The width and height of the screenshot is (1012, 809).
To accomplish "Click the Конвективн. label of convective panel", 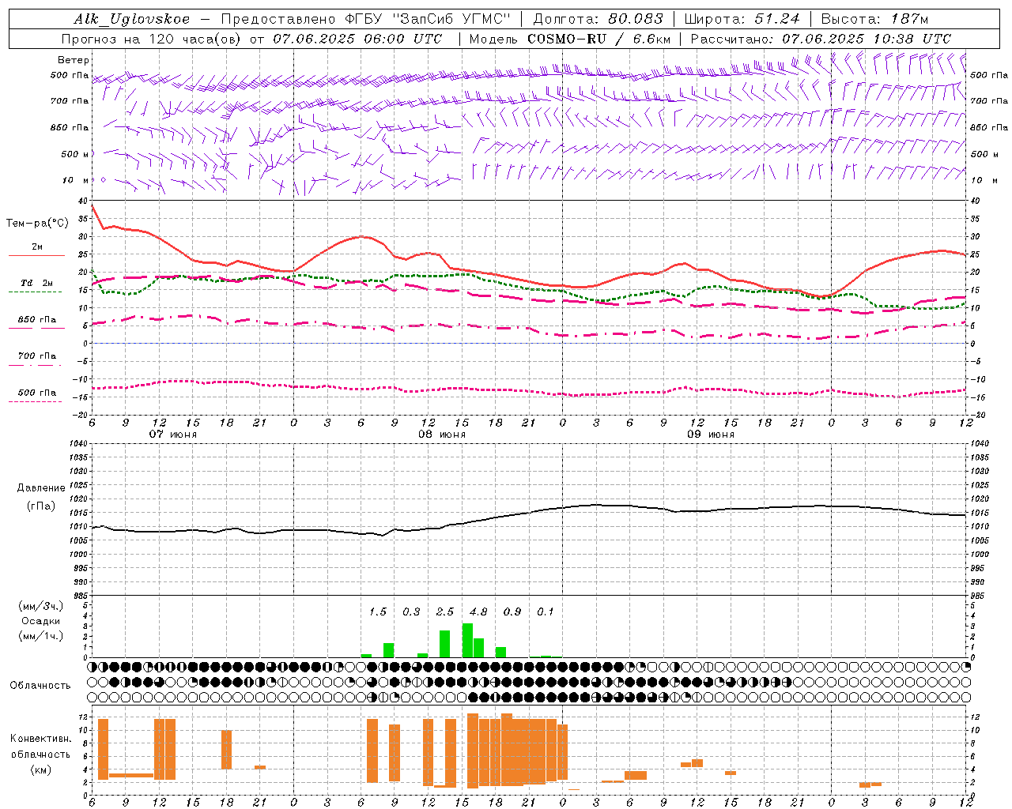I will [40, 738].
